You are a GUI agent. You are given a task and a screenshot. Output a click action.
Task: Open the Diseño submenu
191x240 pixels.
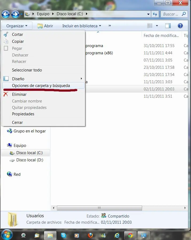point(44,79)
